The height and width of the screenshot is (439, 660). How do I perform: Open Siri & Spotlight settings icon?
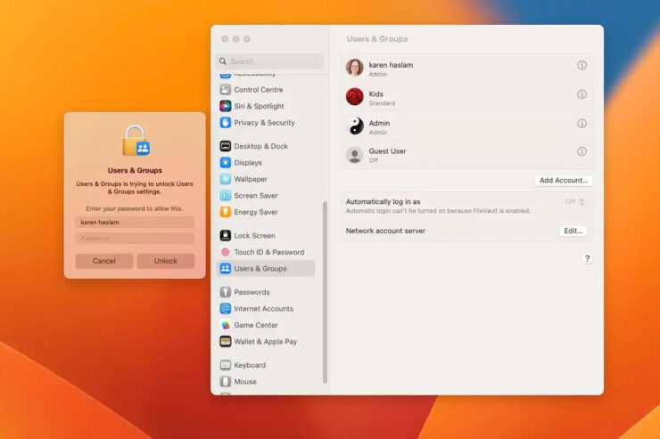pos(226,106)
